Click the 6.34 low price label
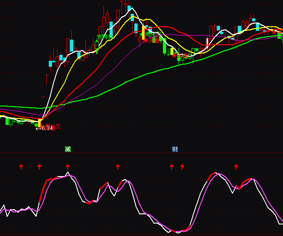The width and height of the screenshot is (283, 236). point(46,128)
